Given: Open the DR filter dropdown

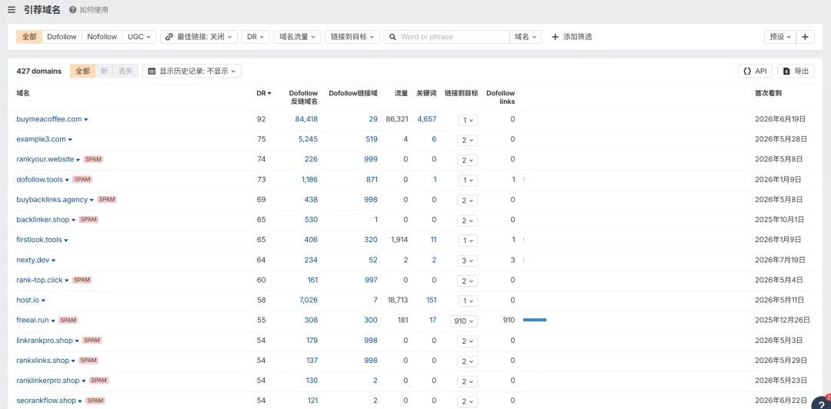Looking at the screenshot, I should [x=255, y=37].
